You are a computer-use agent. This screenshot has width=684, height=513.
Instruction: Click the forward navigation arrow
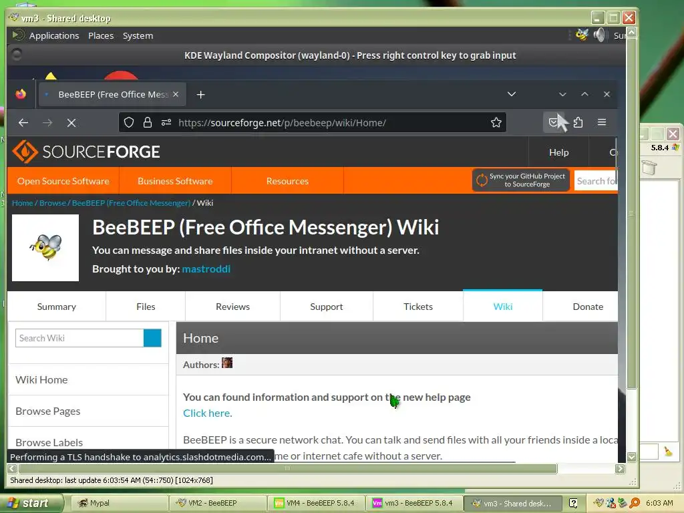pos(47,123)
